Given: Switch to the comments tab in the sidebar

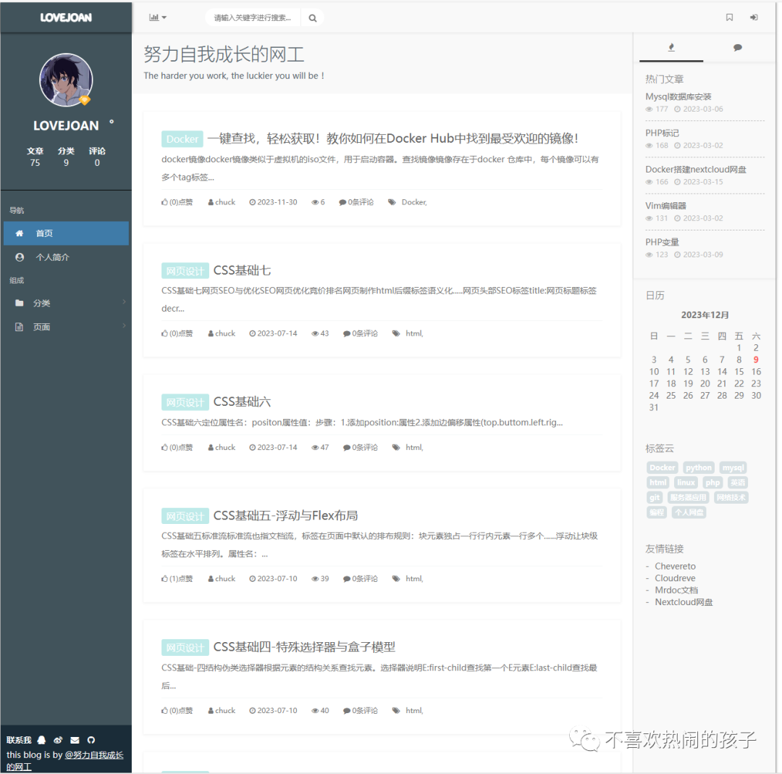Looking at the screenshot, I should (x=738, y=46).
